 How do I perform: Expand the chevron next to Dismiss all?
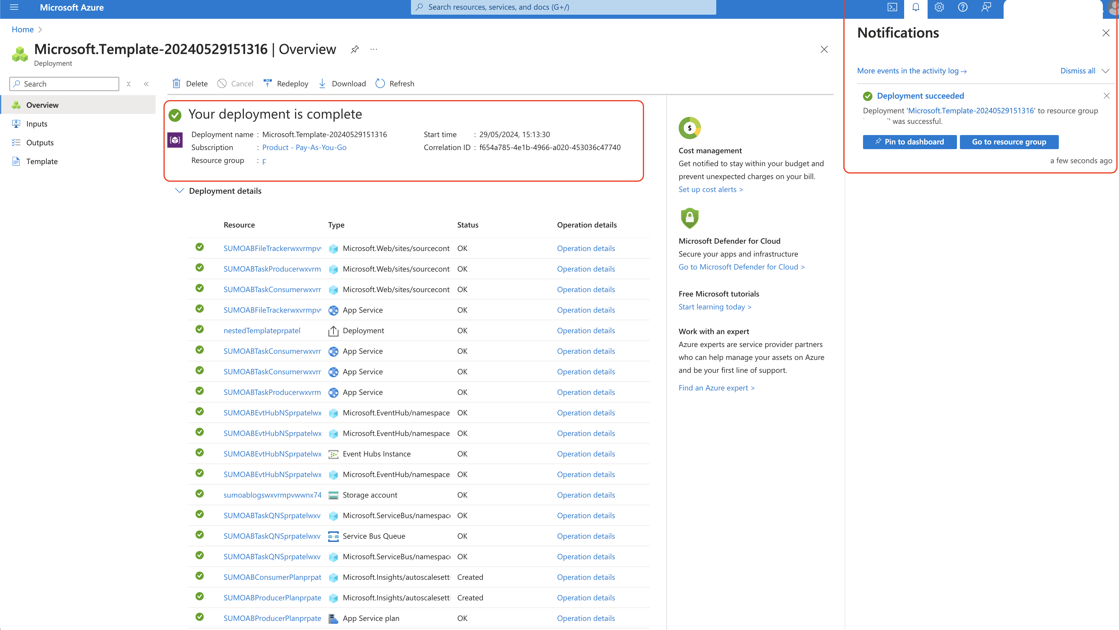coord(1105,71)
